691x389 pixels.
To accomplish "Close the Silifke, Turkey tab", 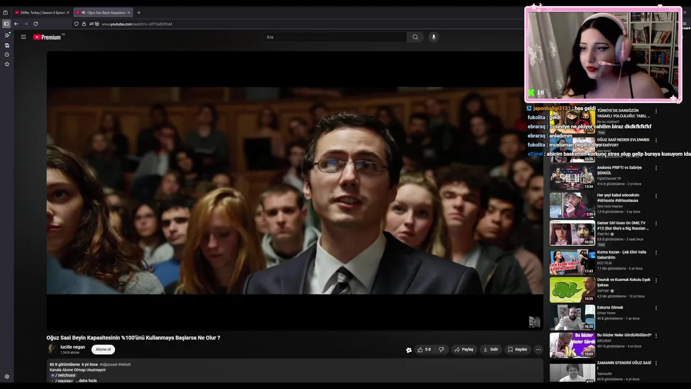I will pos(68,12).
